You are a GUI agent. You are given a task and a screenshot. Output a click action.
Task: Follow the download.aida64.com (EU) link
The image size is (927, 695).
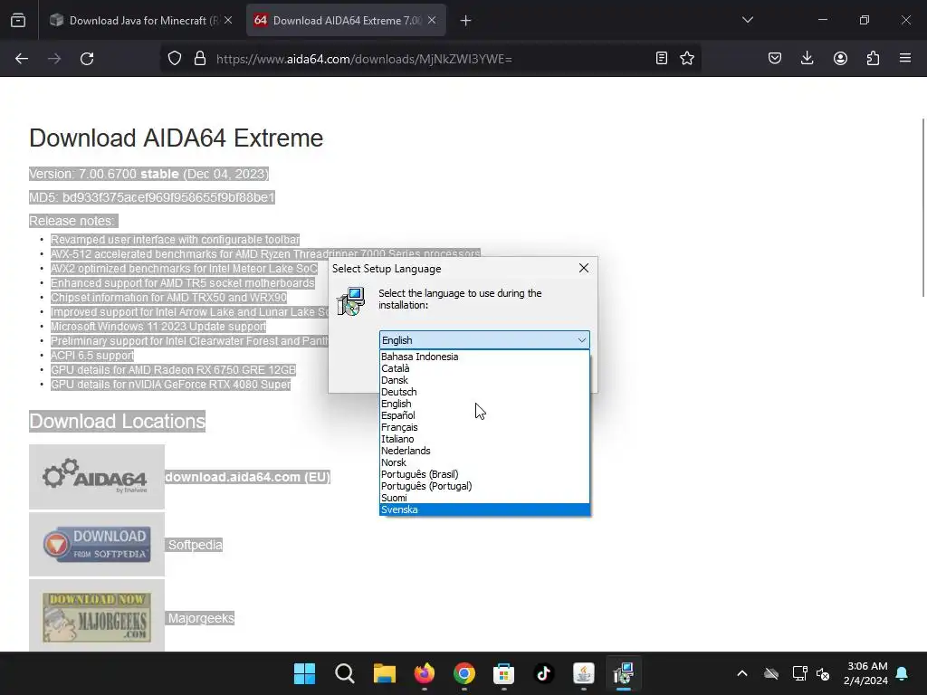(x=248, y=477)
